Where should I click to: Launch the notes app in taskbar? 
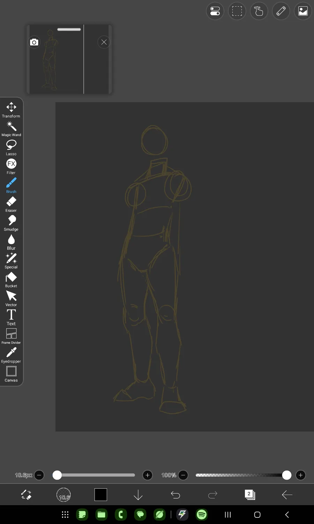(82, 515)
